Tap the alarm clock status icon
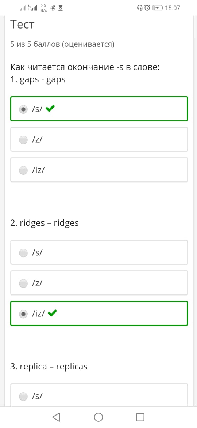Image resolution: width=197 pixels, height=428 pixels. click(147, 8)
